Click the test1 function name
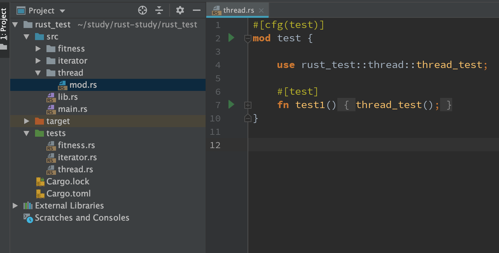This screenshot has width=499, height=253. [310, 105]
